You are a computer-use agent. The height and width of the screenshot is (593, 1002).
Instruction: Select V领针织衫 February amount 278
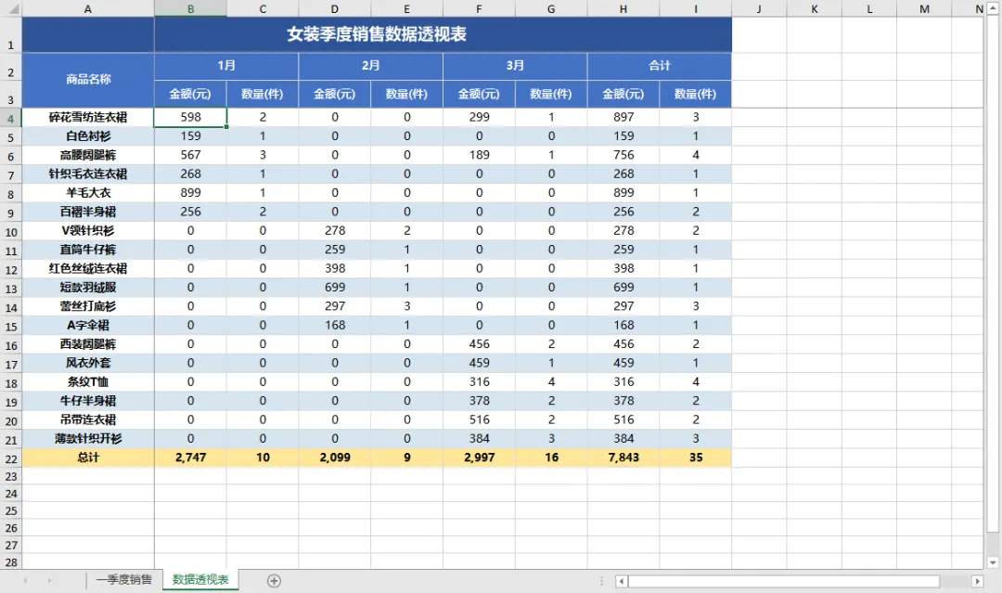[x=335, y=231]
